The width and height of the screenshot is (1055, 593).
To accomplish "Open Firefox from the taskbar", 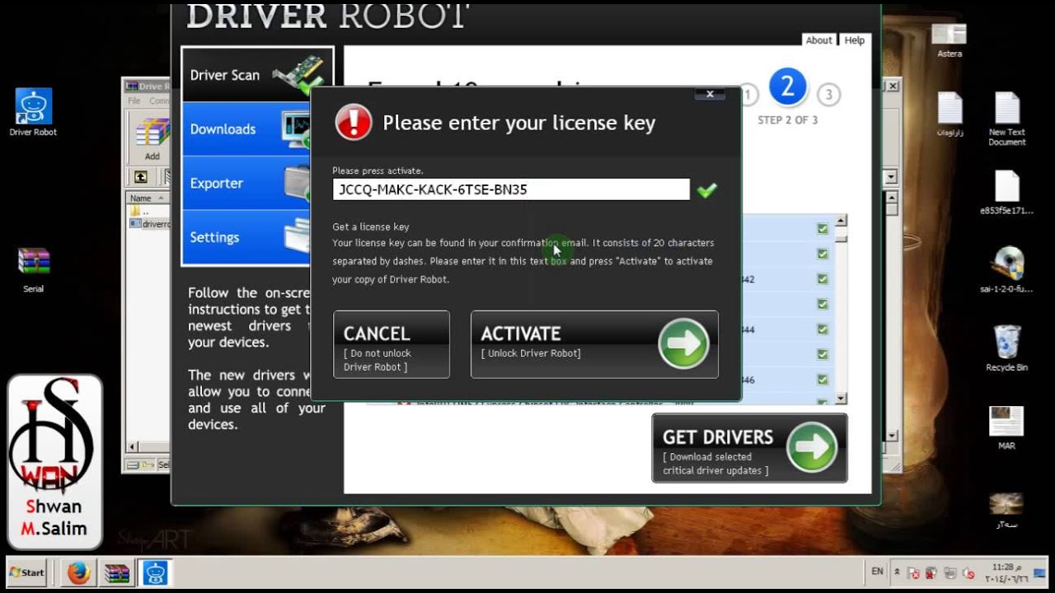I will [x=79, y=572].
